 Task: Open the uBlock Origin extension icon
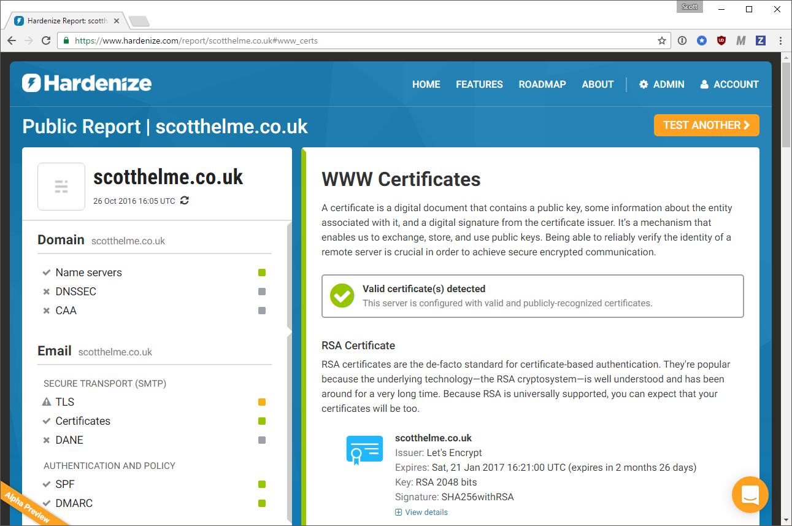tap(721, 40)
